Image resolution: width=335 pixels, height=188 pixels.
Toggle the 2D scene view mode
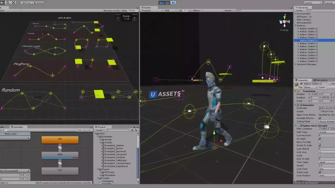180,10
